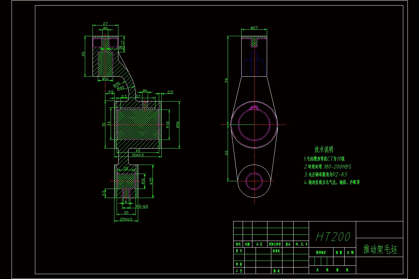
Task: Select the ø32 bore dimension
Action: click(x=168, y=125)
